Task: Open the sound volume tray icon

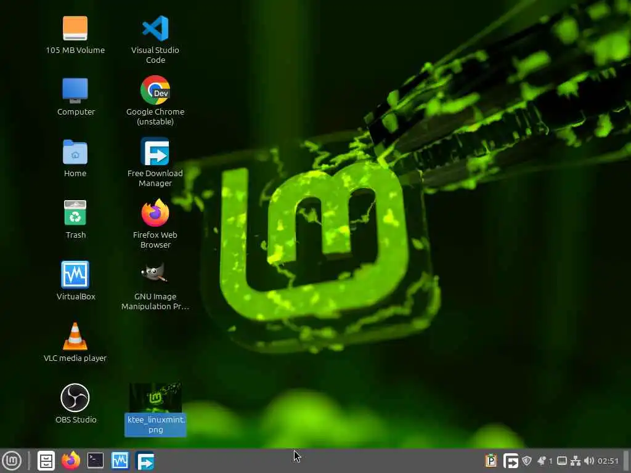Action: 588,461
